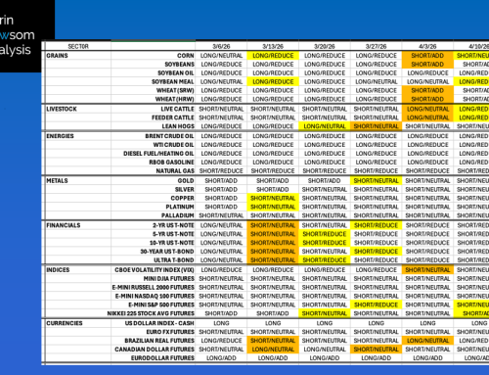Click the 2-YR US T-NOTE row label
The height and width of the screenshot is (375, 489).
pos(173,225)
